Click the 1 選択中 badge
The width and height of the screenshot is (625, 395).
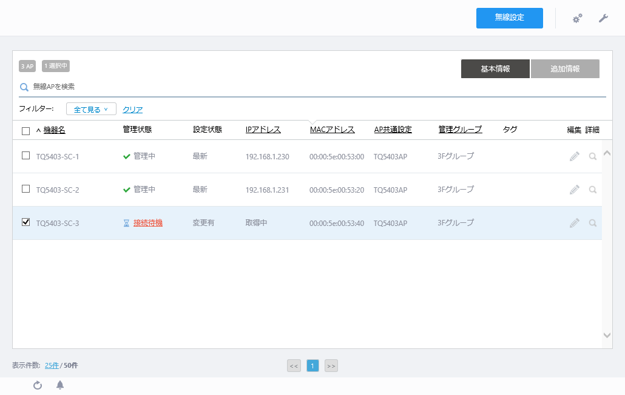click(x=56, y=66)
